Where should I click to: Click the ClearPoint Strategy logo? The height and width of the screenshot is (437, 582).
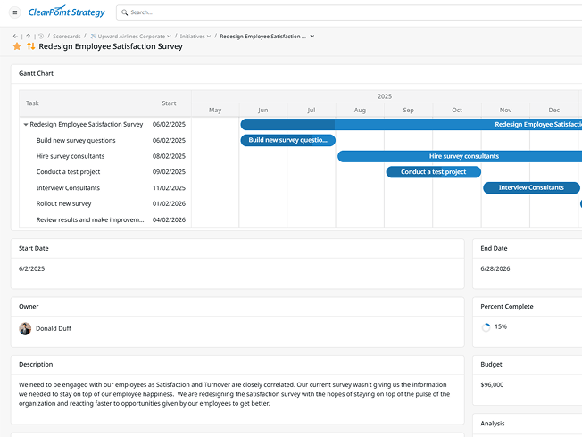66,12
